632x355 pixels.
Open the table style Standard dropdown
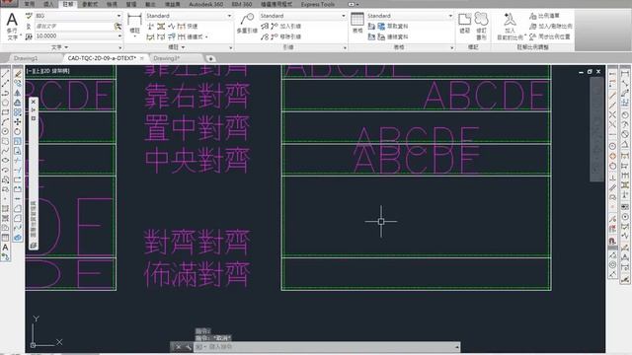(x=450, y=16)
